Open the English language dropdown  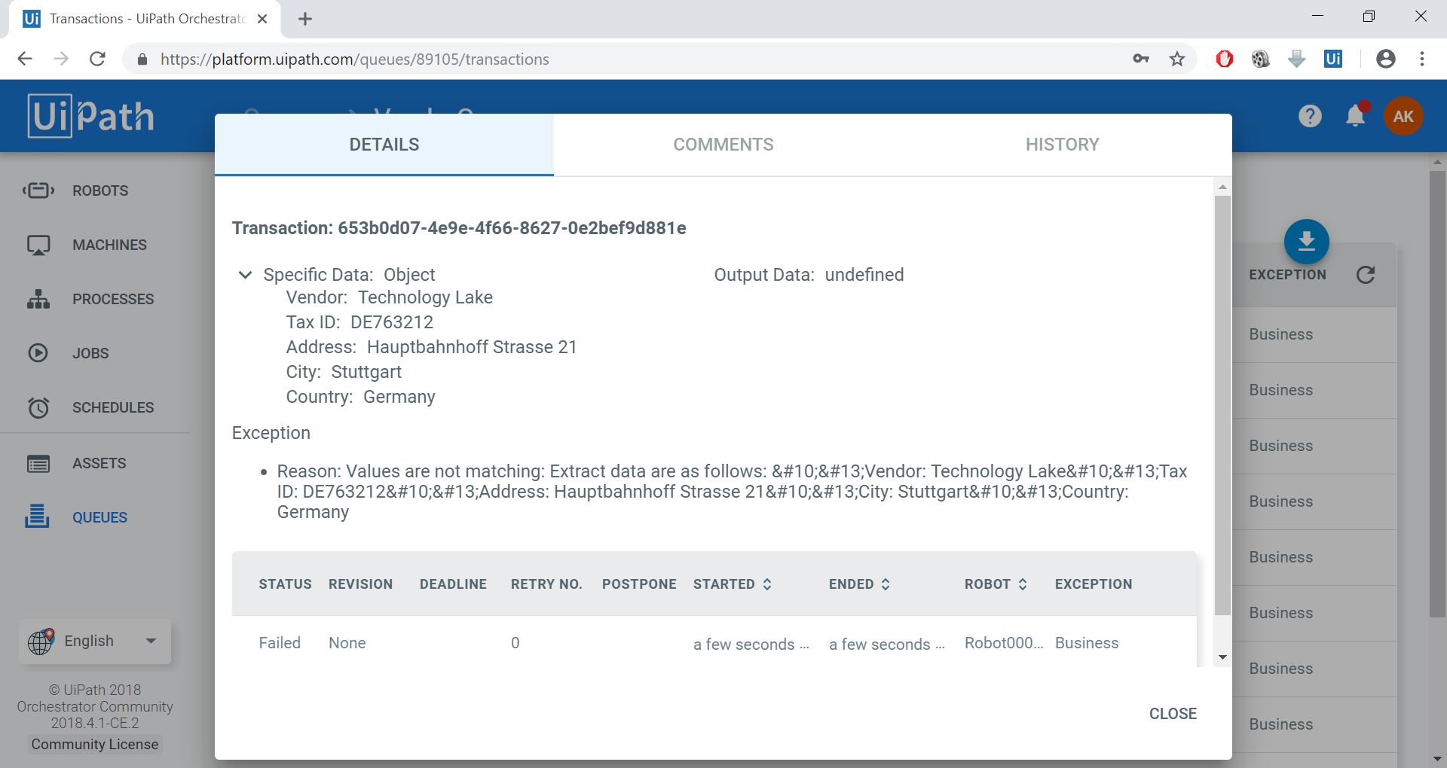pyautogui.click(x=96, y=641)
